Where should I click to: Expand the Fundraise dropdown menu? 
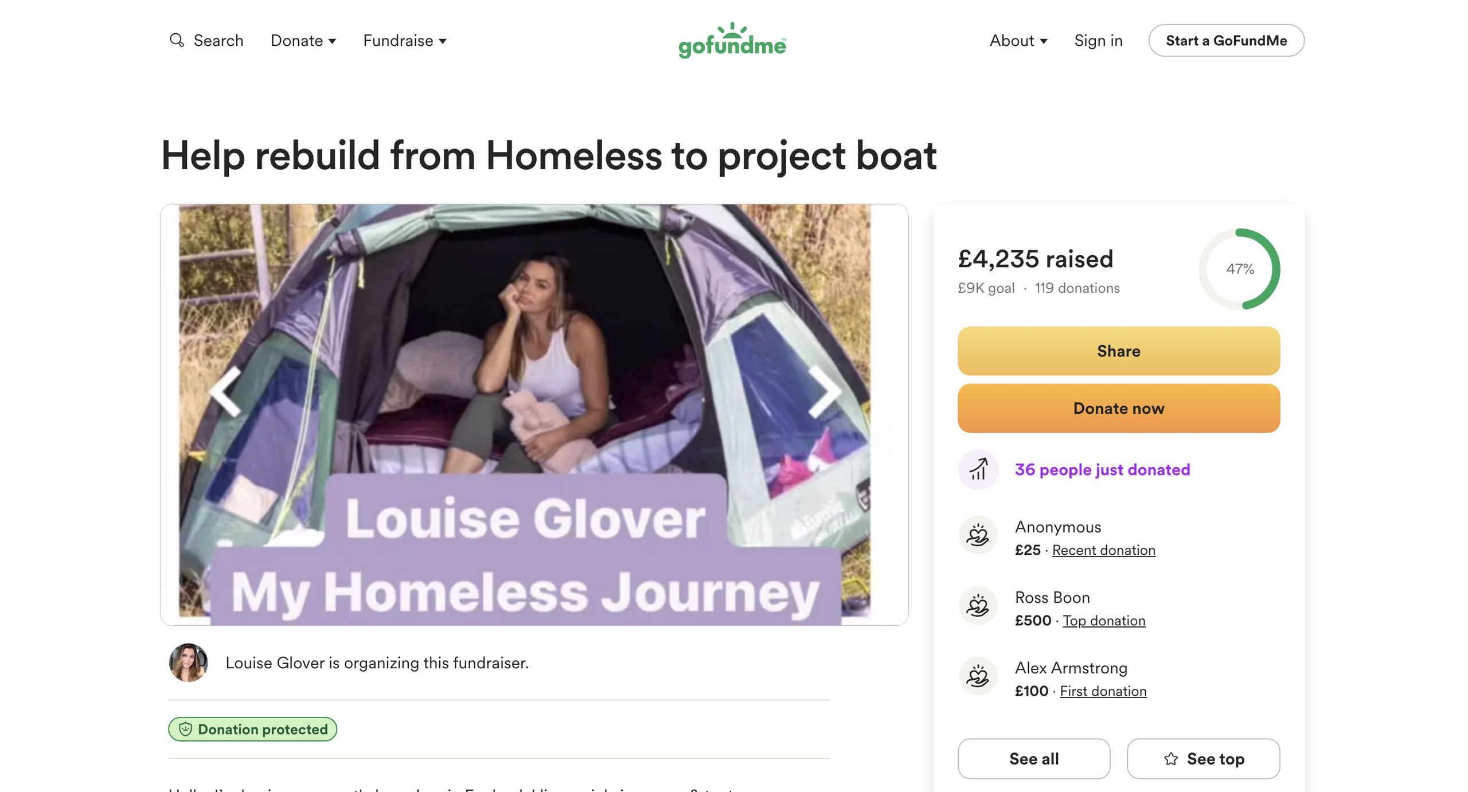point(404,41)
